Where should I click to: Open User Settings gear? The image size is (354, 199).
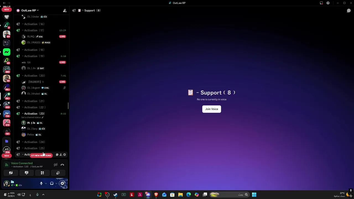click(62, 183)
